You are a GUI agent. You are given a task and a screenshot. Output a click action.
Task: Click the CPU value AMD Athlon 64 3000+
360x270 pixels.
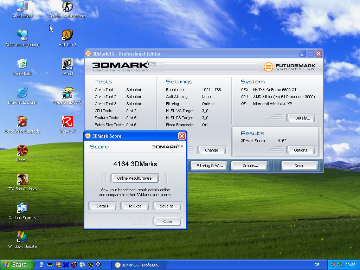[284, 97]
